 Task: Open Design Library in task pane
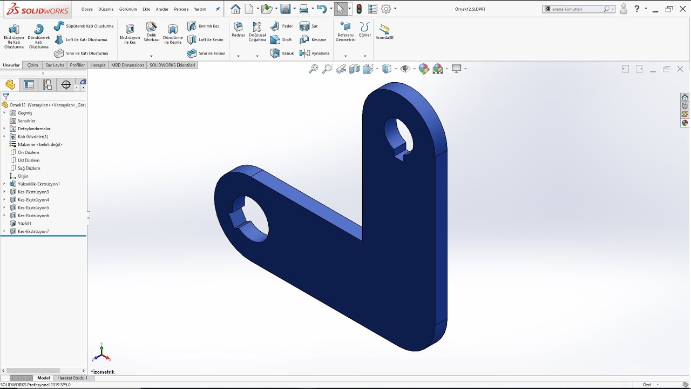coord(685,106)
